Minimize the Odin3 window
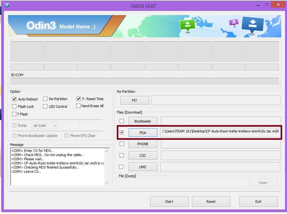The height and width of the screenshot is (214, 287). [x=258, y=5]
